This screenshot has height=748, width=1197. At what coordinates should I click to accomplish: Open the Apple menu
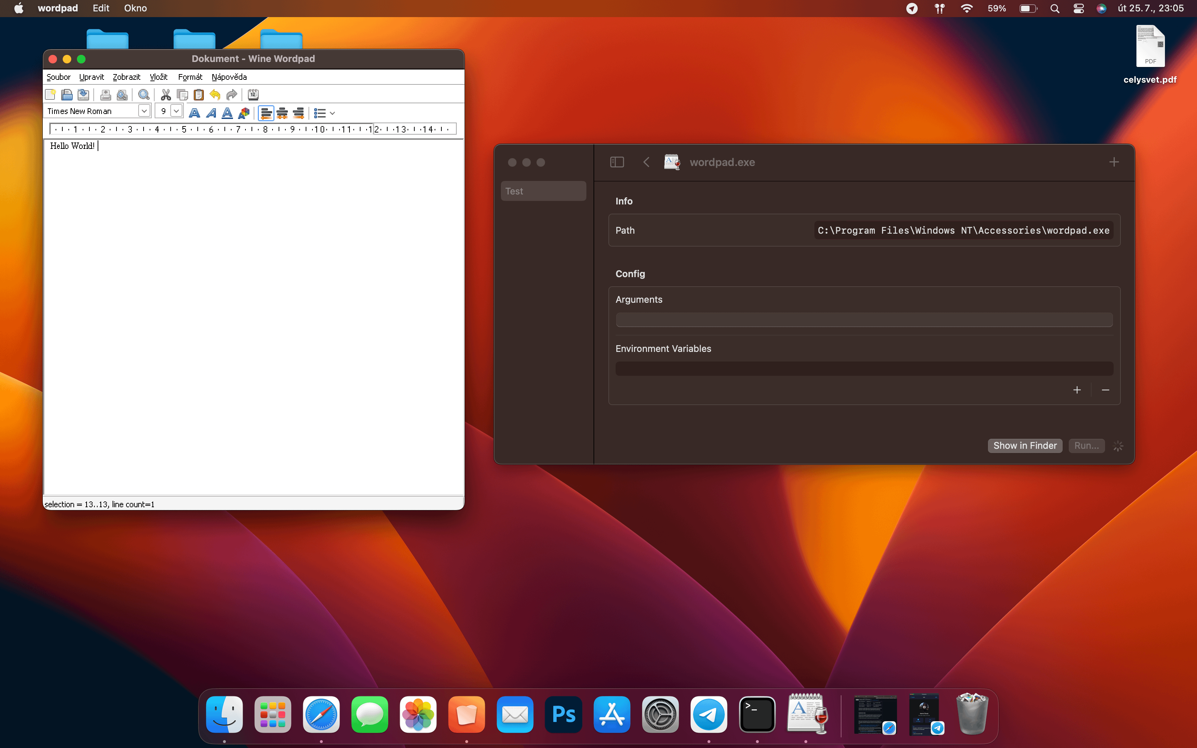(x=18, y=8)
